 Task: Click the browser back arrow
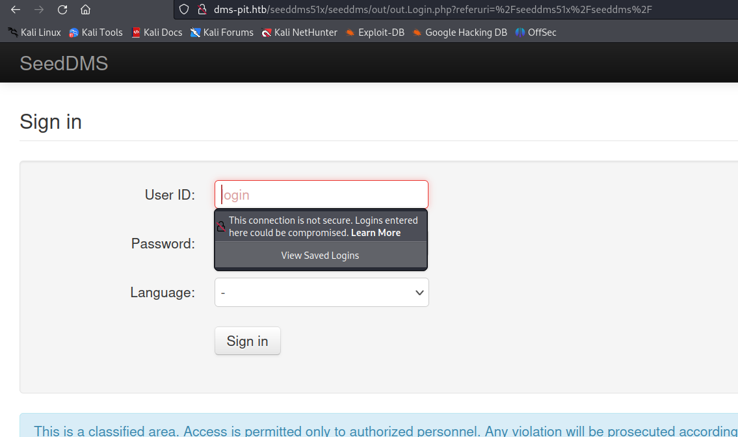click(x=16, y=10)
